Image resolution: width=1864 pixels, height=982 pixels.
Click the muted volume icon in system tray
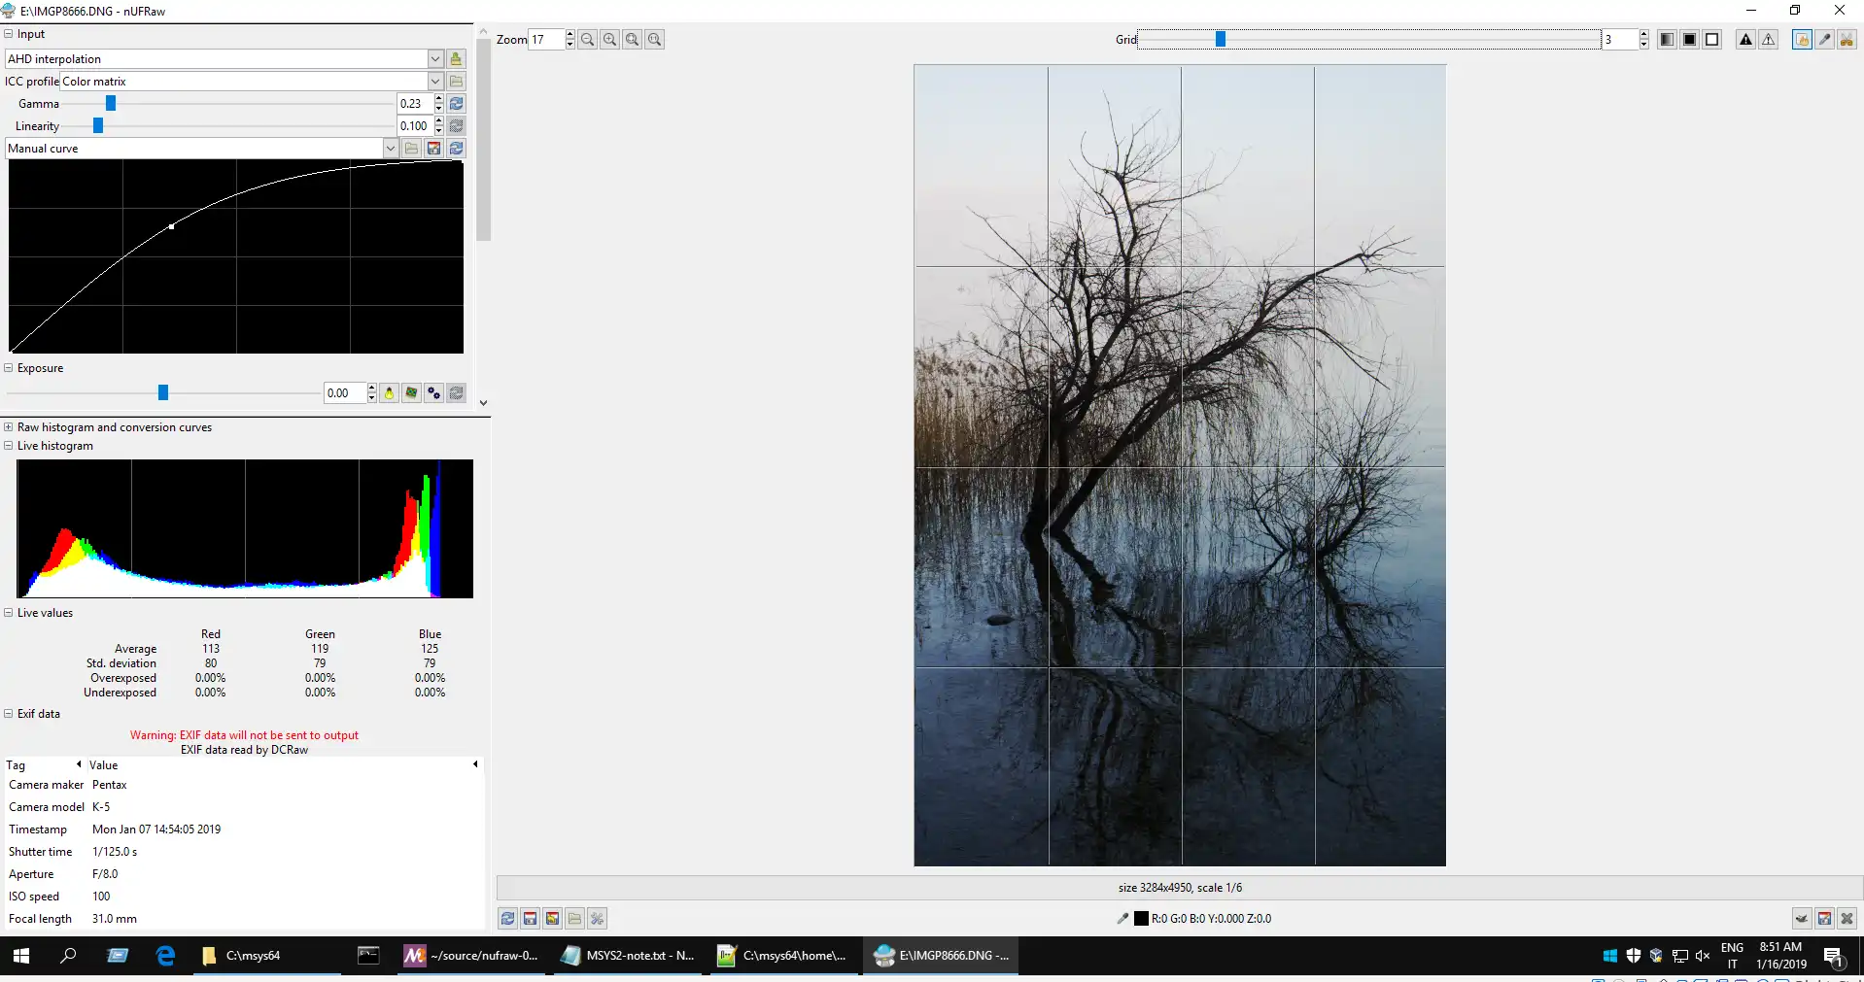tap(1703, 956)
